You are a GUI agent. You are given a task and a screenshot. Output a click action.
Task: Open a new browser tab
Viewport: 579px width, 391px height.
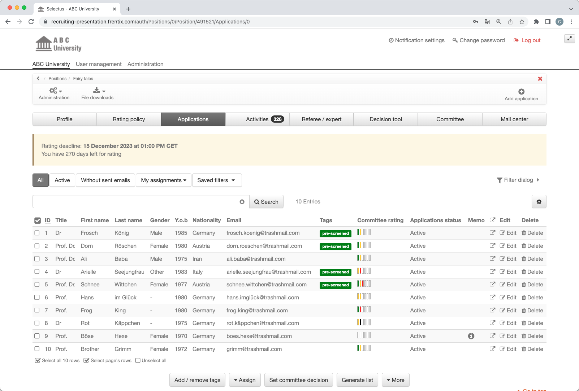(x=128, y=9)
